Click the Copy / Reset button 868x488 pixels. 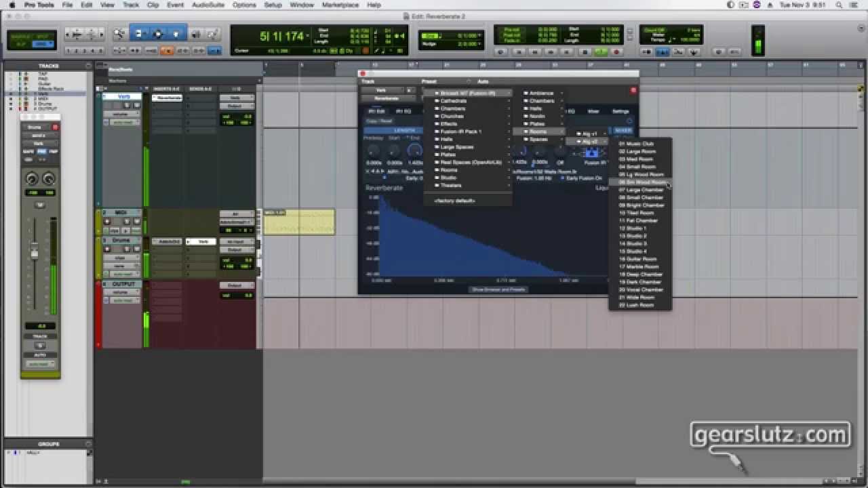pyautogui.click(x=380, y=121)
